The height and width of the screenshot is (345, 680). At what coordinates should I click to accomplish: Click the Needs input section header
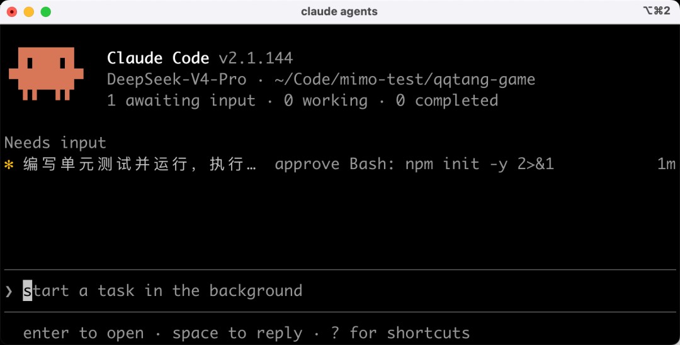point(55,143)
